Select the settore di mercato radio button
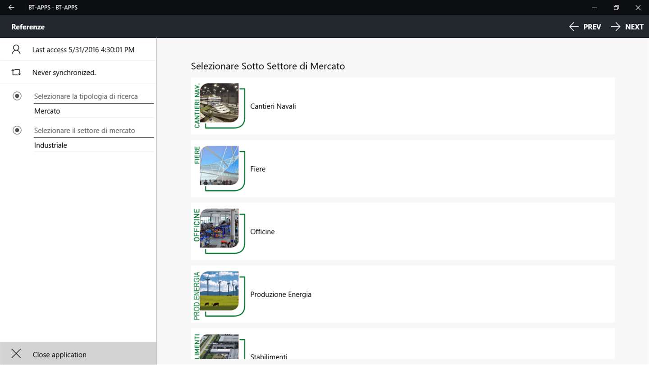Viewport: 649px width, 365px height. (17, 130)
